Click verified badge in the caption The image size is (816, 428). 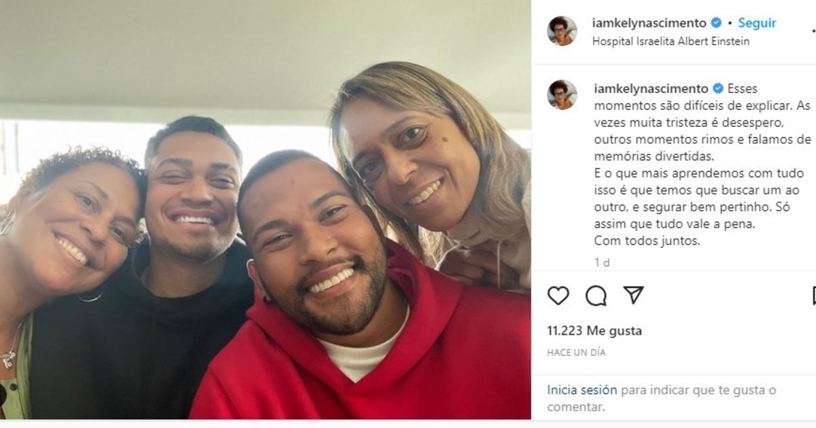click(x=717, y=88)
